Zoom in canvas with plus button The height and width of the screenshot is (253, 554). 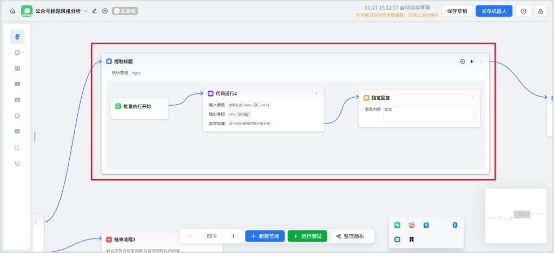point(233,236)
